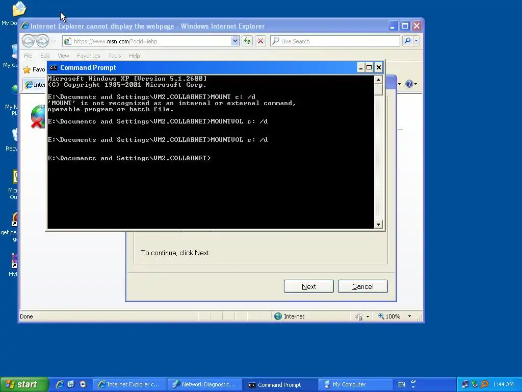Click the MOUNTVOL c: /d command line
Viewport: 522px width, 392px height.
point(158,121)
